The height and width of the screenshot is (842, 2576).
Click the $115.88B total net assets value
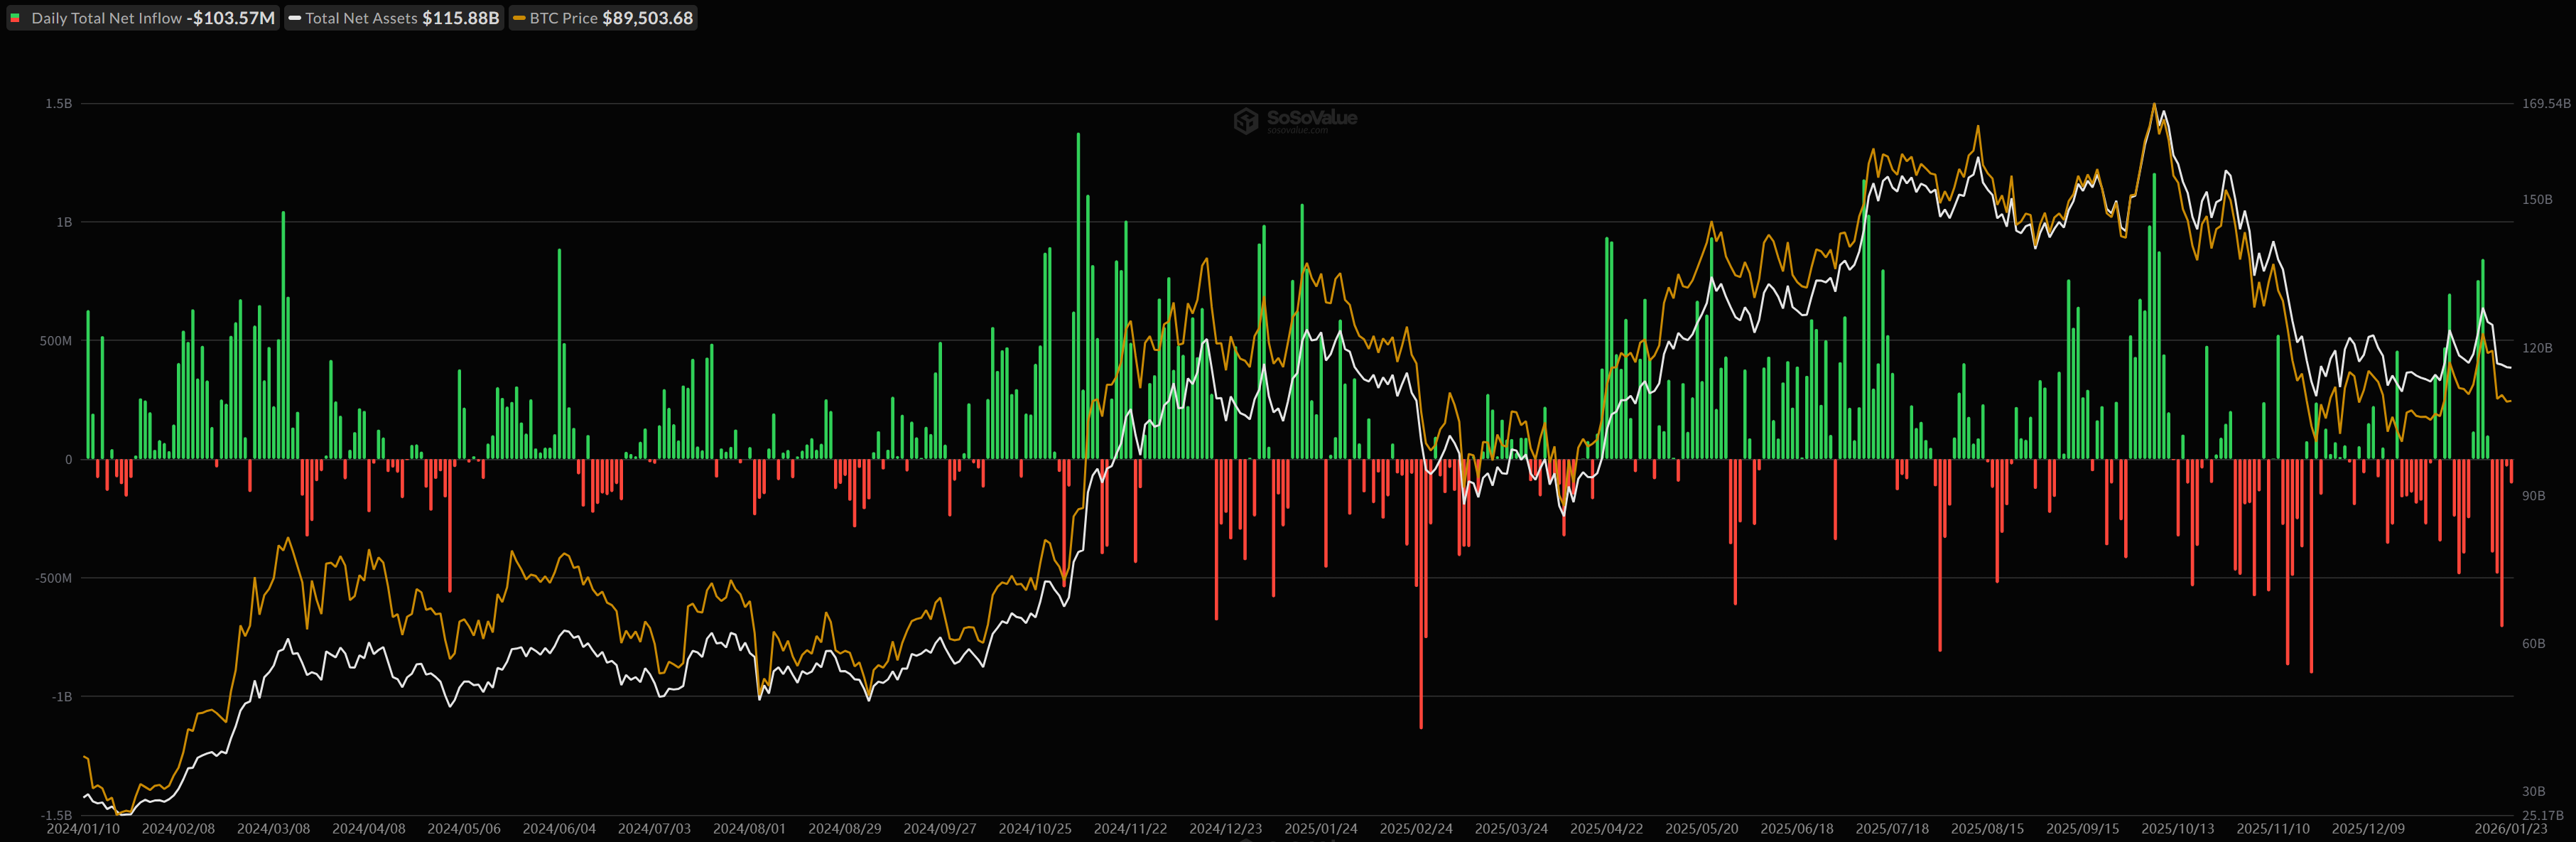point(460,18)
